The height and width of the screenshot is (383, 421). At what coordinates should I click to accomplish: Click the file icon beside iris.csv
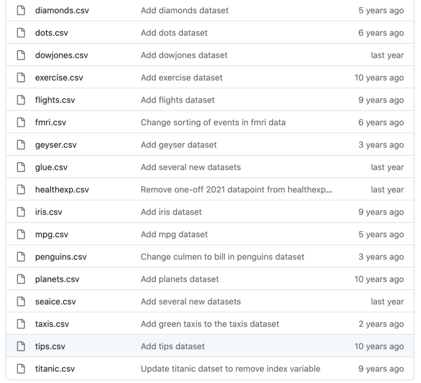(20, 212)
